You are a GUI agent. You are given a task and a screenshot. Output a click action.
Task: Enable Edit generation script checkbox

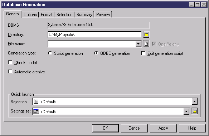tap(143, 53)
